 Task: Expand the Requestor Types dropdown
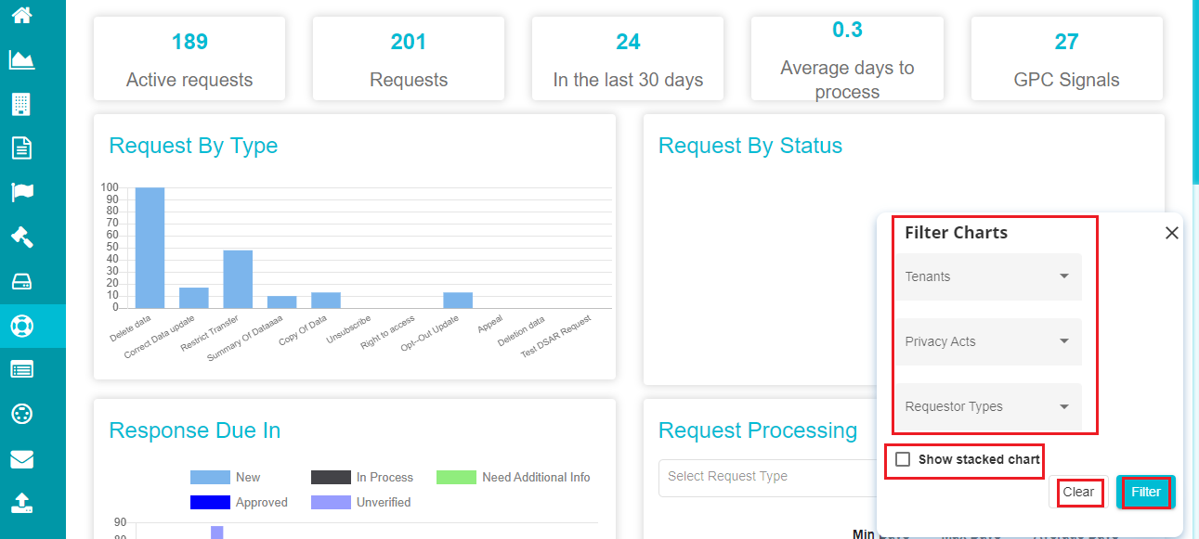coord(988,406)
